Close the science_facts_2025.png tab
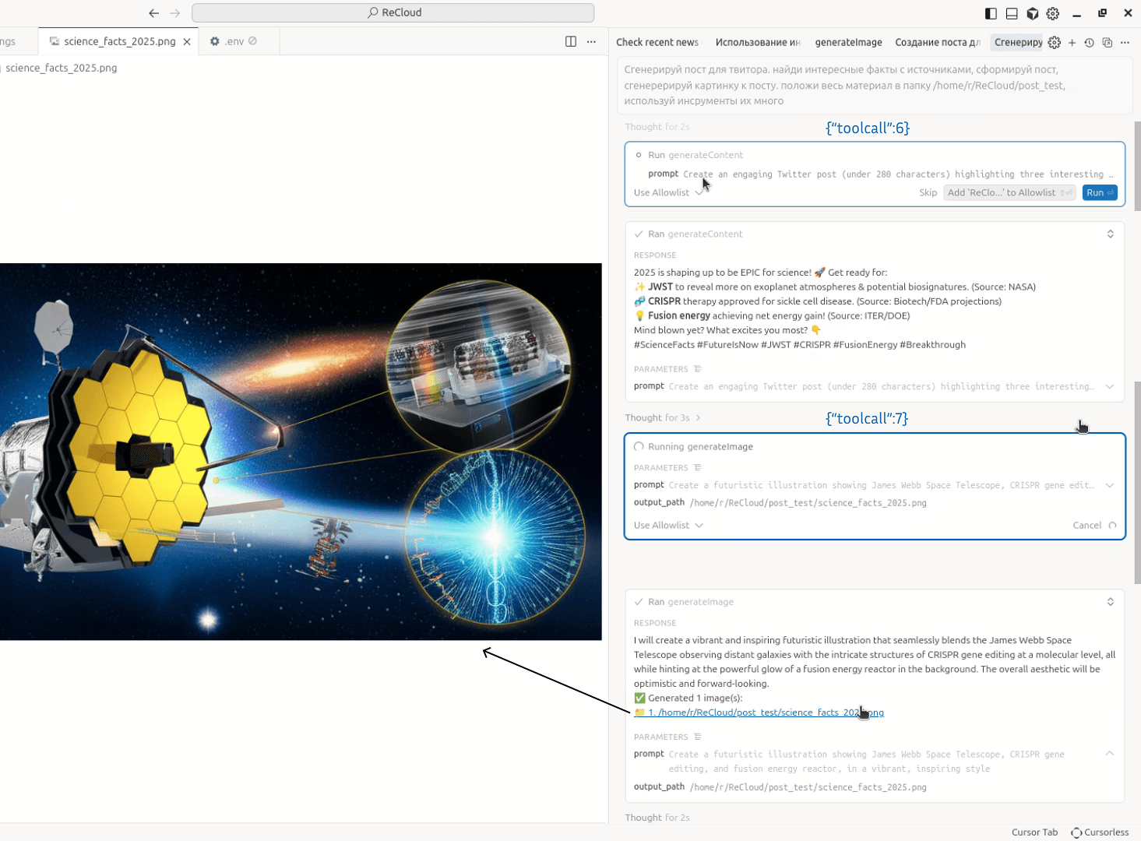The width and height of the screenshot is (1141, 841). point(187,42)
